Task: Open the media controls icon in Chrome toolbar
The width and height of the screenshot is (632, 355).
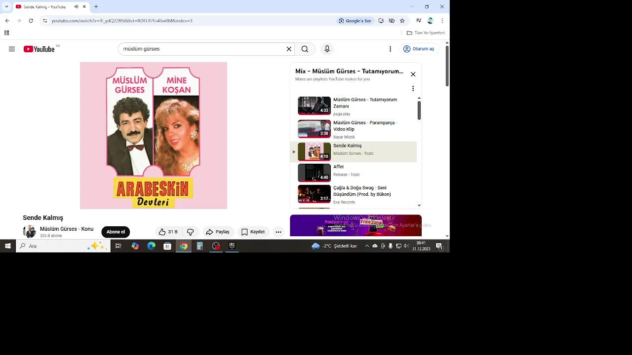Action: (x=419, y=21)
